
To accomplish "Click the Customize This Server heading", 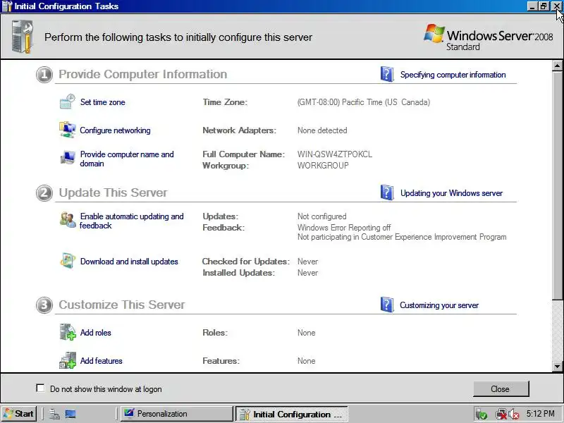I will (121, 305).
